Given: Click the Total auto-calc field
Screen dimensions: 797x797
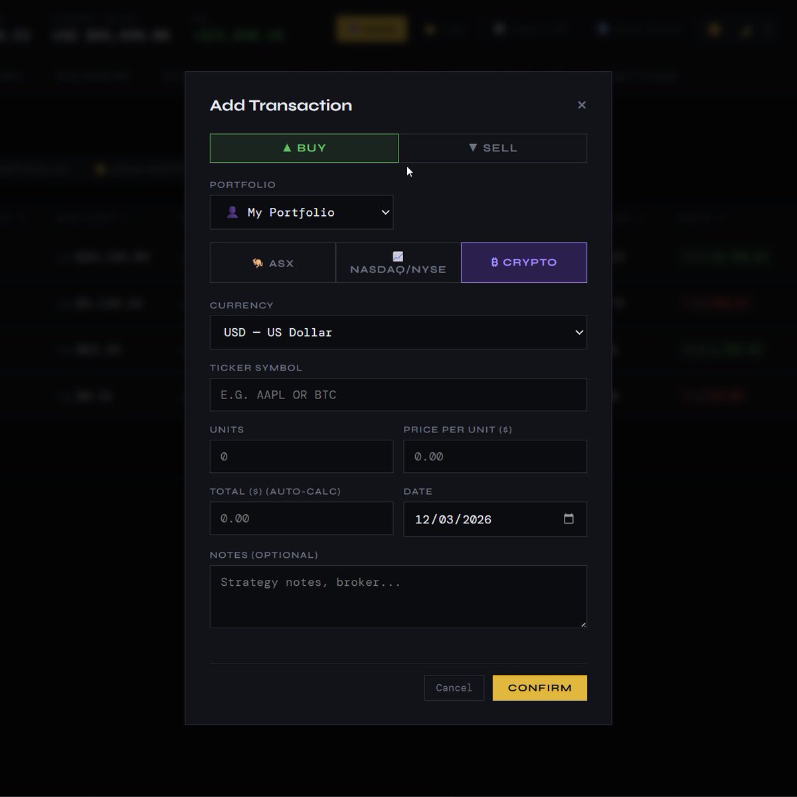Looking at the screenshot, I should tap(302, 518).
